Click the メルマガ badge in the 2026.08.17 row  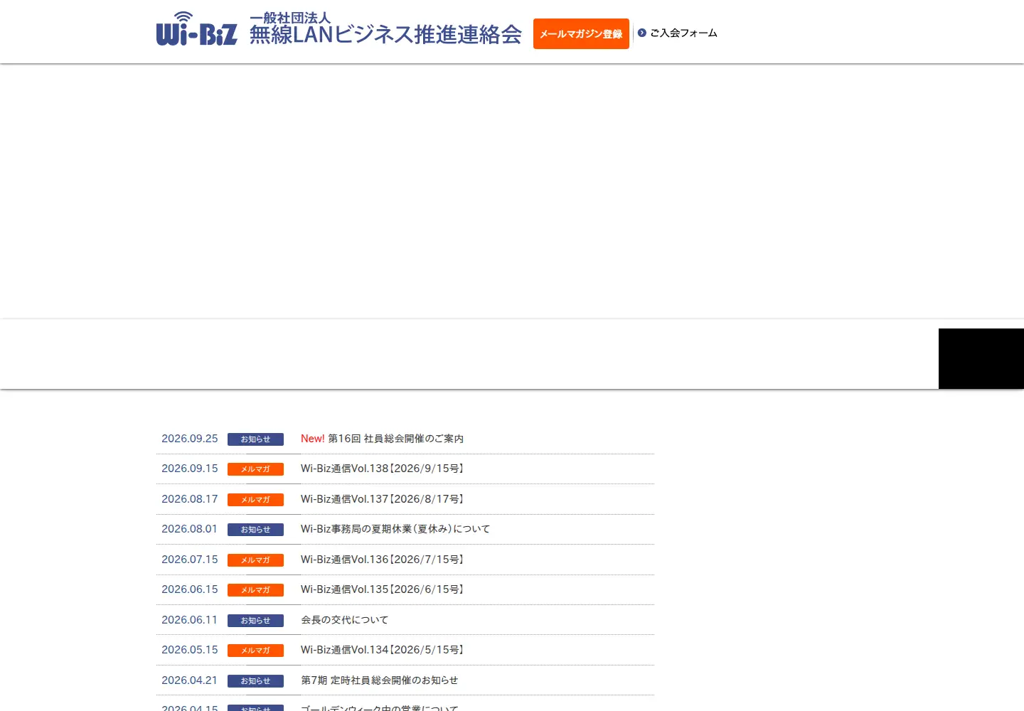click(255, 500)
